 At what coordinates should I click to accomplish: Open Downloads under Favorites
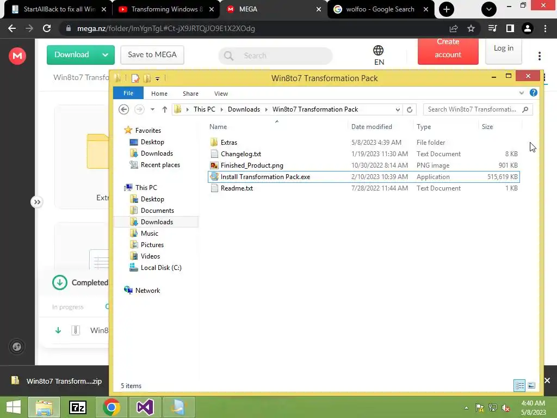[x=157, y=153]
